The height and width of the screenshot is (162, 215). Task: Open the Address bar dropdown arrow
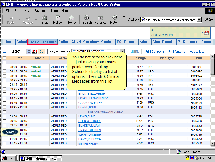(199, 20)
